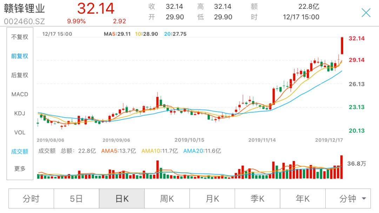Click the AMA20:11.6亿 label

click(202, 151)
